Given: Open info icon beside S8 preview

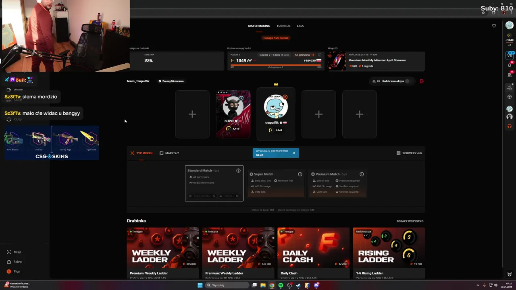Looking at the screenshot, I should point(320,55).
